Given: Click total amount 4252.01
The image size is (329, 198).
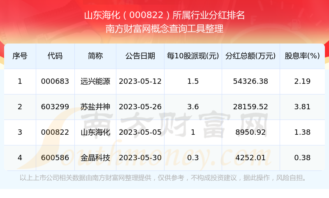Looking at the screenshot, I should tap(250, 158).
